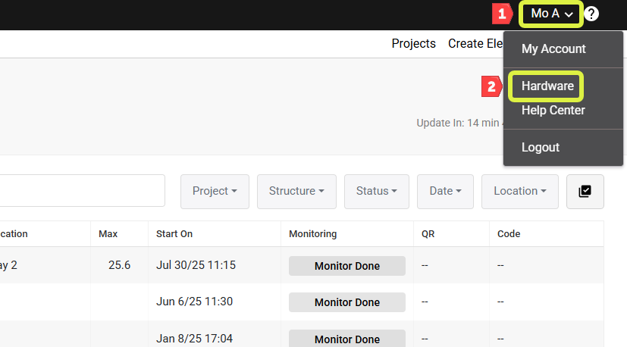Click Monitor Done for Jul 30/25 row
Image resolution: width=627 pixels, height=347 pixels.
347,266
